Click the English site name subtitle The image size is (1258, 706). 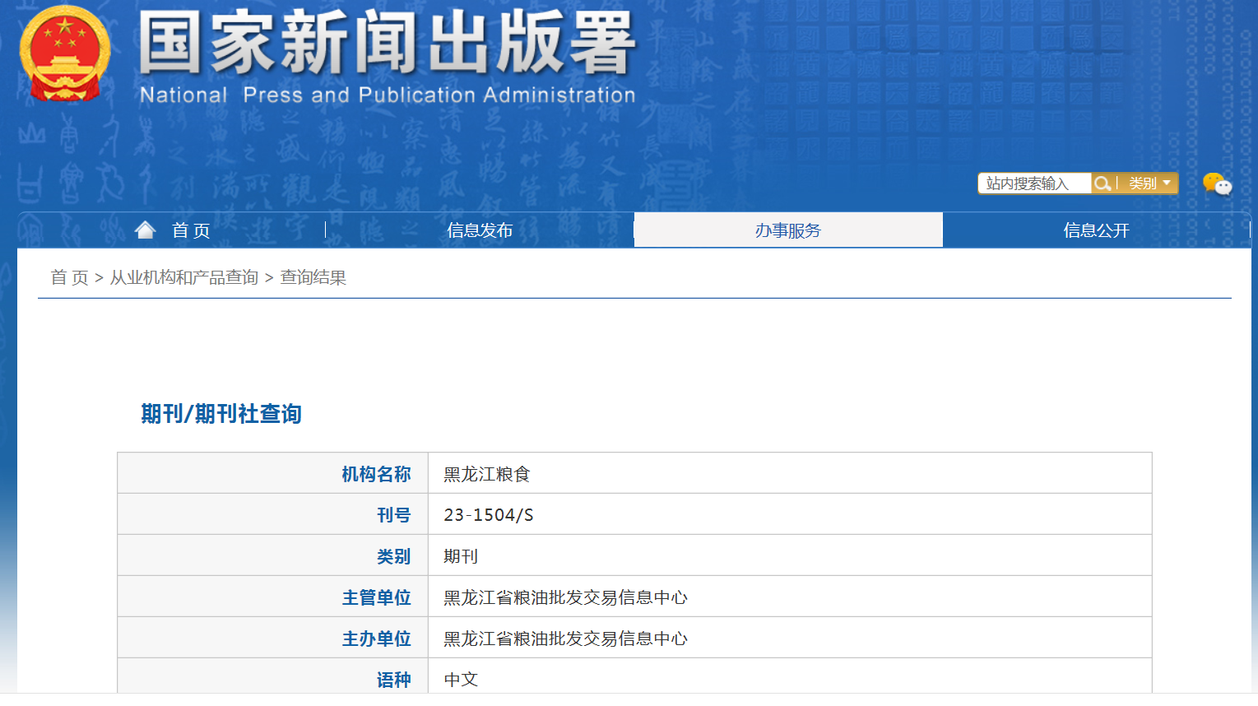(387, 95)
